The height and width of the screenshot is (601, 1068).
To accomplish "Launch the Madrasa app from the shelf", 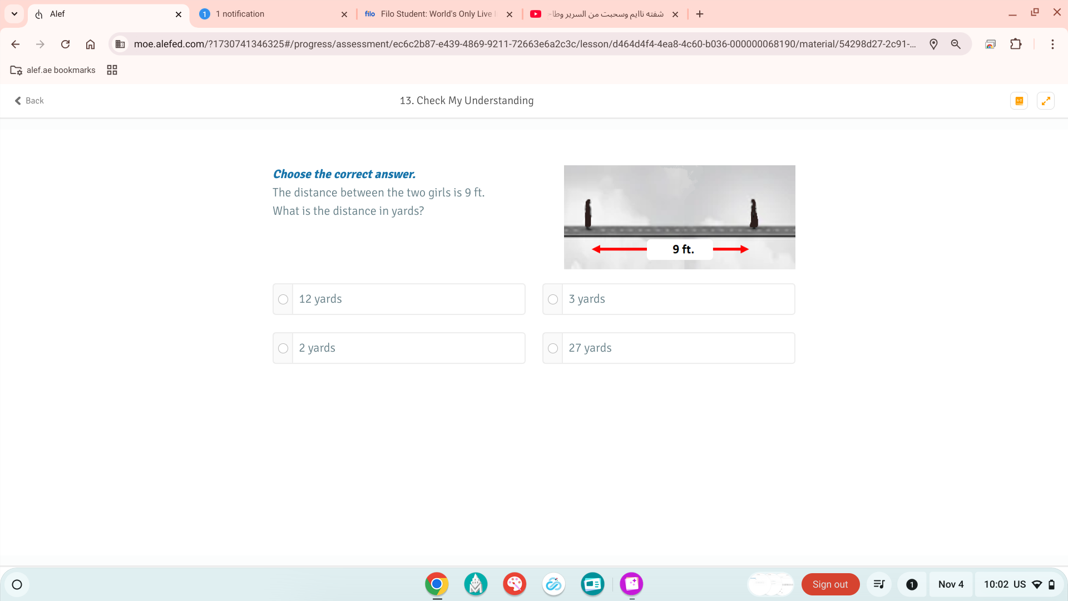I will [x=476, y=584].
